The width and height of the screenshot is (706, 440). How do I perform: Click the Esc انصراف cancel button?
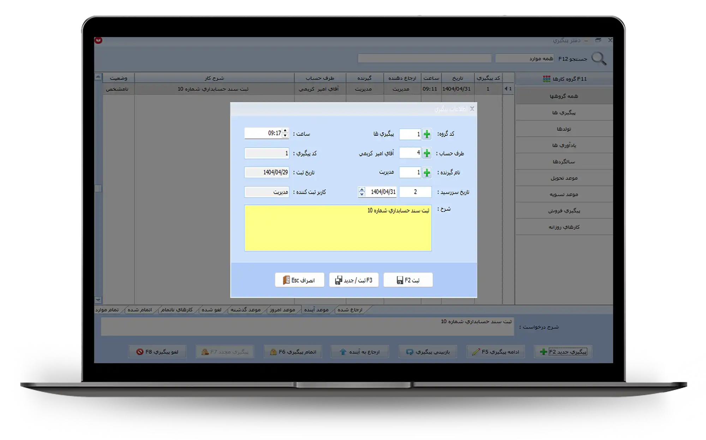coord(299,280)
